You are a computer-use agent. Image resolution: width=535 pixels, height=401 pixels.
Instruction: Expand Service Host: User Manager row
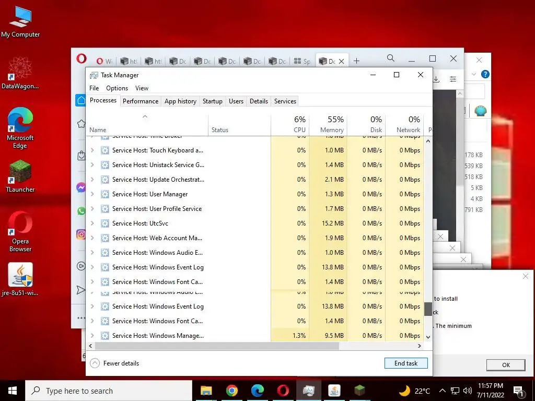(92, 194)
